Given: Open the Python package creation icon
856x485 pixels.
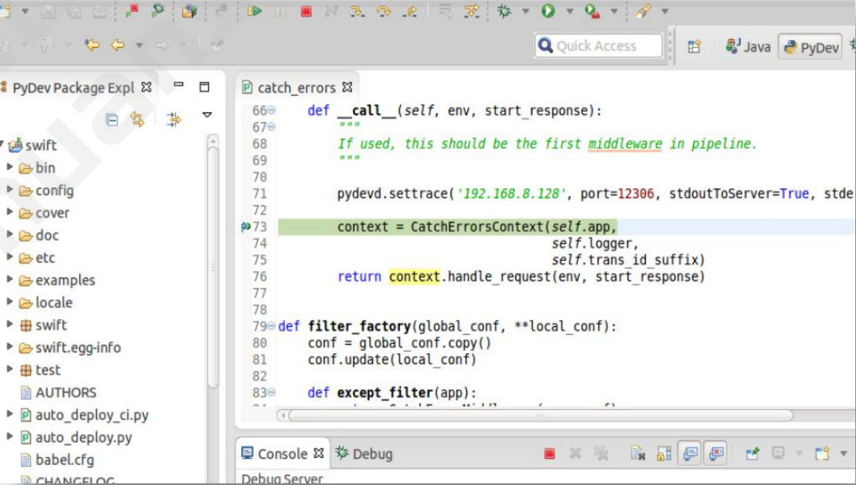Looking at the screenshot, I should [189, 11].
